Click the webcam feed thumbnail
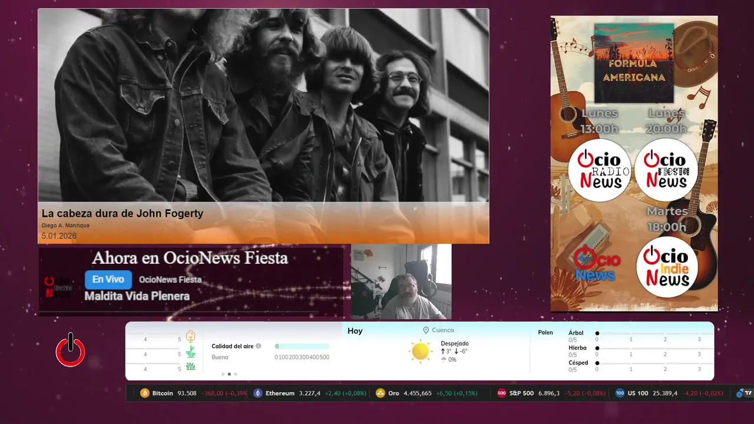754x424 pixels. point(401,281)
